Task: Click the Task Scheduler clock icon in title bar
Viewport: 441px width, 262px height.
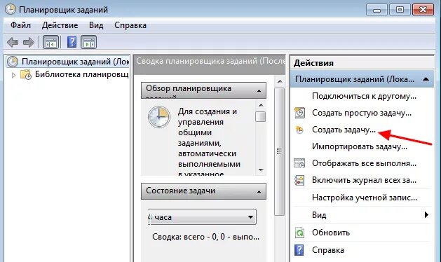Action: (11, 9)
